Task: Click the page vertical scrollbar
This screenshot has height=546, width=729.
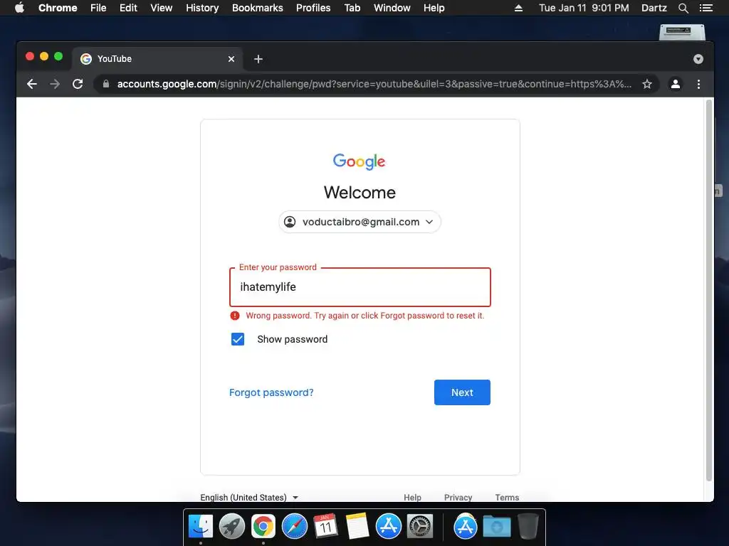Action: [x=708, y=291]
